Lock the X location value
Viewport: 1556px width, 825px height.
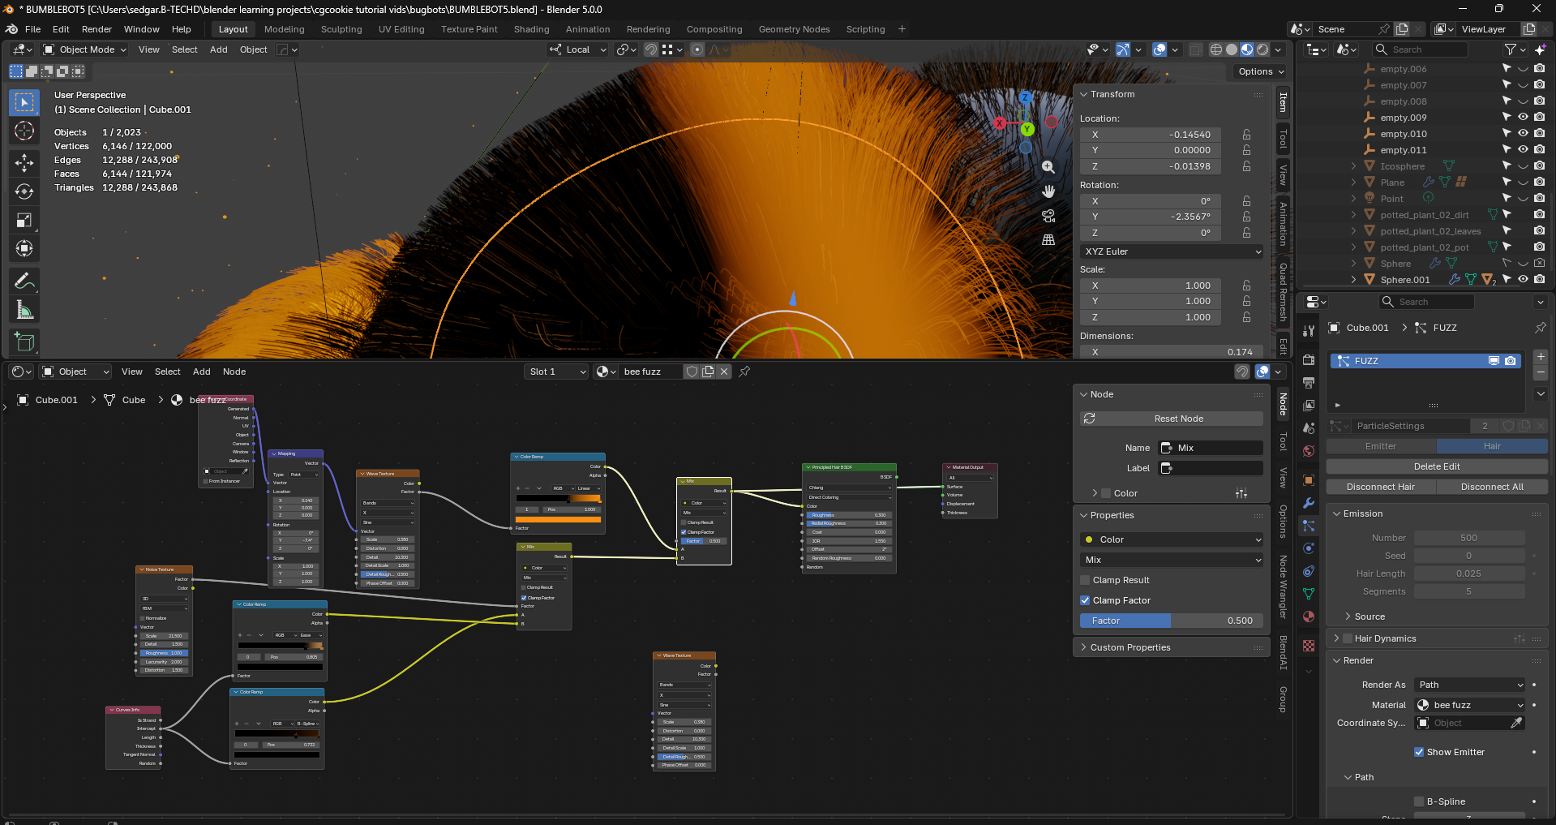[x=1246, y=135]
